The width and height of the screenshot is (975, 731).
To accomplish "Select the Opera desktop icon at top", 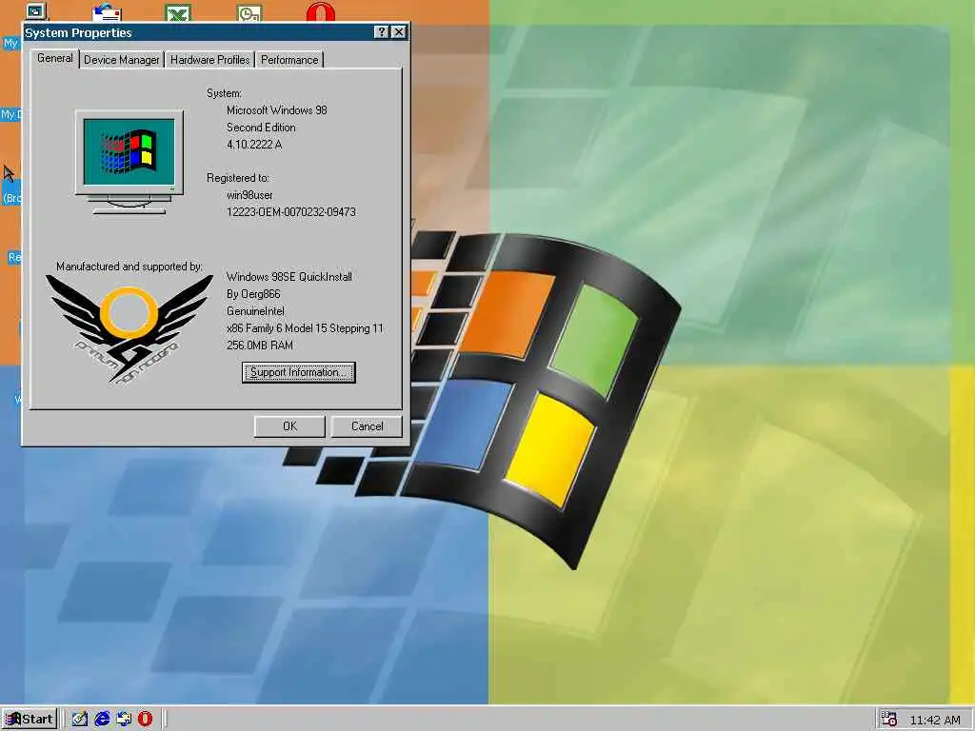I will click(321, 12).
